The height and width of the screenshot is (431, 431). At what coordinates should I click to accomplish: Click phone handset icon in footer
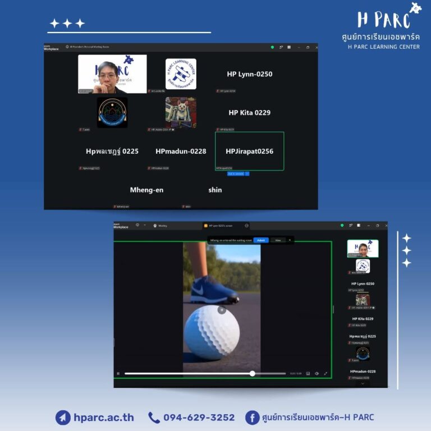point(154,418)
